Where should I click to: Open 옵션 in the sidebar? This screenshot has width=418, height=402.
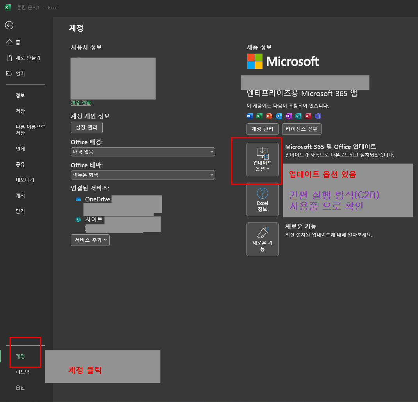20,388
